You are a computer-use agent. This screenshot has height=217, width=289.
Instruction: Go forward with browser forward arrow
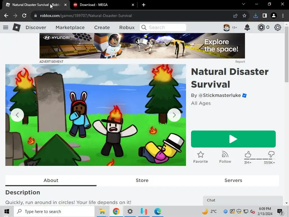[x=15, y=16]
